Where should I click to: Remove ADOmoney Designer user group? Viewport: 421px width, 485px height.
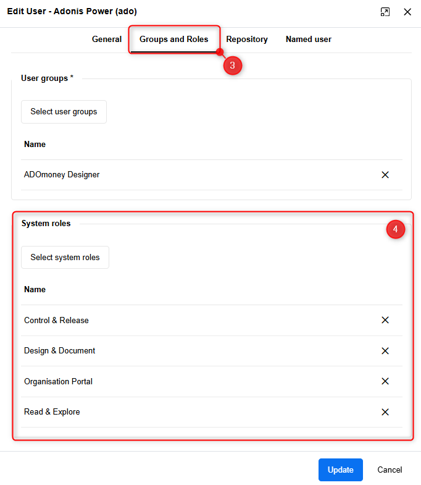tap(385, 175)
